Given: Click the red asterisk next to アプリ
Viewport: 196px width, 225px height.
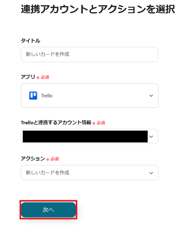Looking at the screenshot, I should pyautogui.click(x=38, y=78).
